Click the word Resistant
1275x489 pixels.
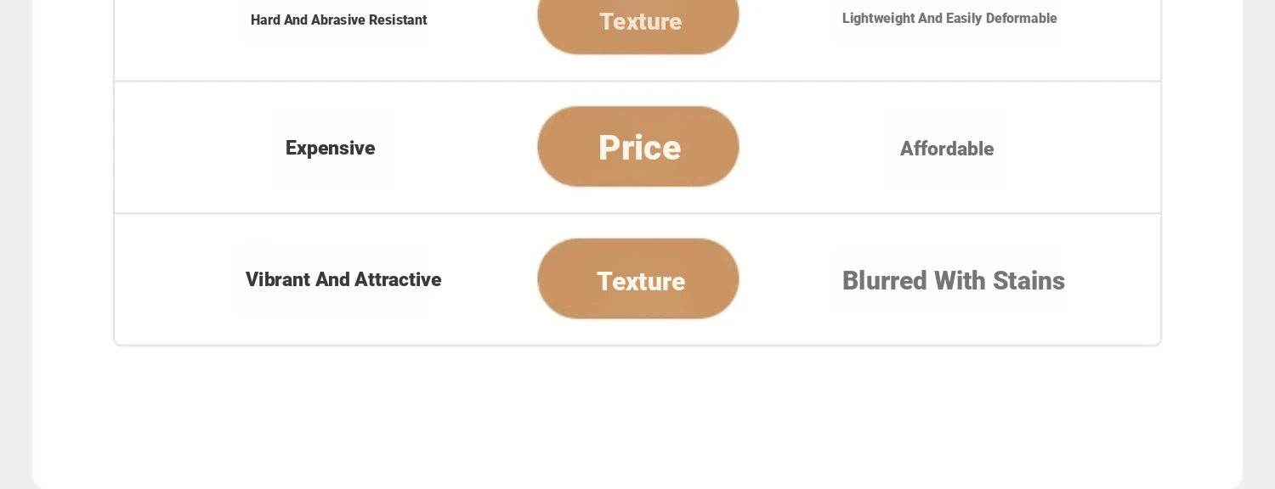(x=398, y=20)
